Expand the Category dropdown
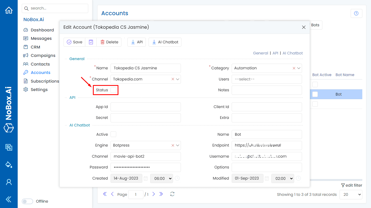The width and height of the screenshot is (371, 208). coord(299,68)
